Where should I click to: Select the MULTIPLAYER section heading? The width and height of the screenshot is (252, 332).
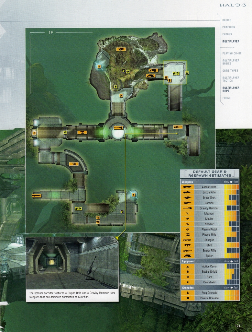[x=231, y=41]
